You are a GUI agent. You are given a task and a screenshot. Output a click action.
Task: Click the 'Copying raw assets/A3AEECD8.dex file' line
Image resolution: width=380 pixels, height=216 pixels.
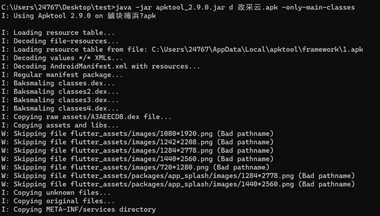click(x=87, y=117)
